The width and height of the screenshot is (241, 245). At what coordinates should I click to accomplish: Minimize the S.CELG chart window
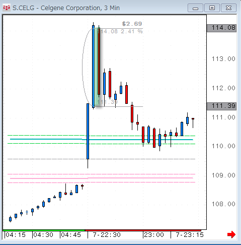pyautogui.click(x=195, y=8)
